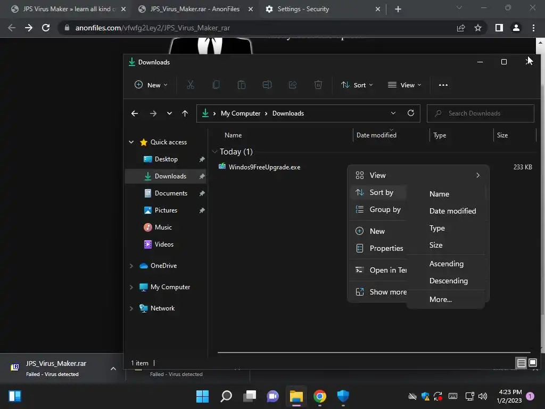The image size is (545, 409).
Task: Select Group by in context menu
Action: [378, 209]
